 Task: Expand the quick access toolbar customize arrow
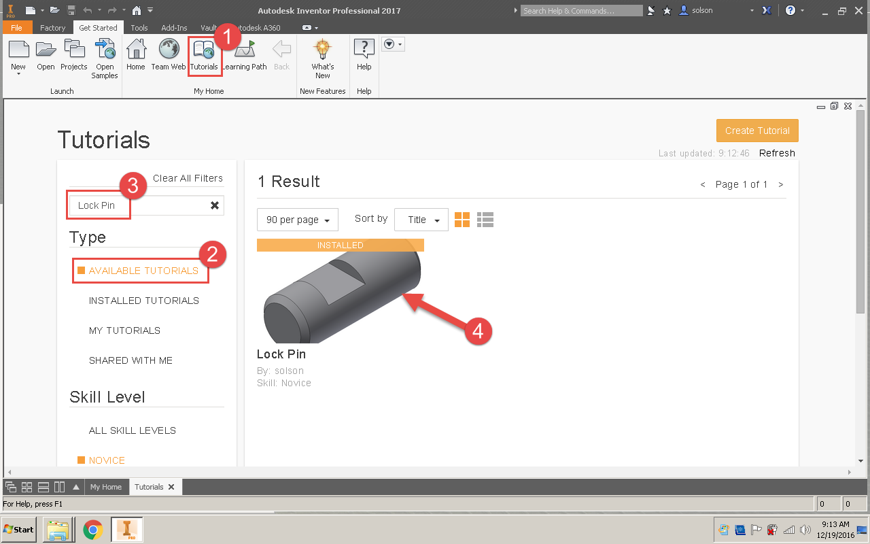[x=150, y=11]
